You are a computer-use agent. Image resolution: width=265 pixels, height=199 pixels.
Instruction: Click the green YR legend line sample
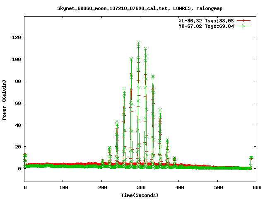243,26
